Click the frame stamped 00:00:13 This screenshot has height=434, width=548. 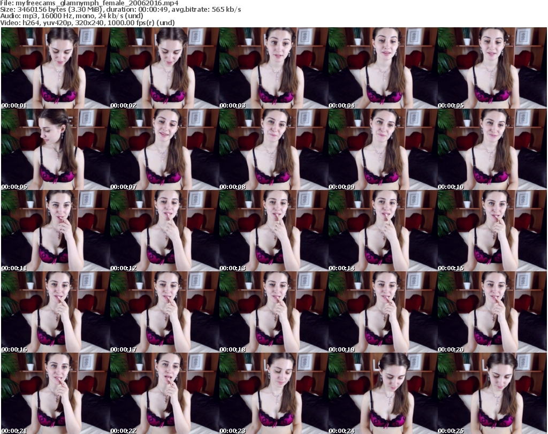tap(273, 231)
